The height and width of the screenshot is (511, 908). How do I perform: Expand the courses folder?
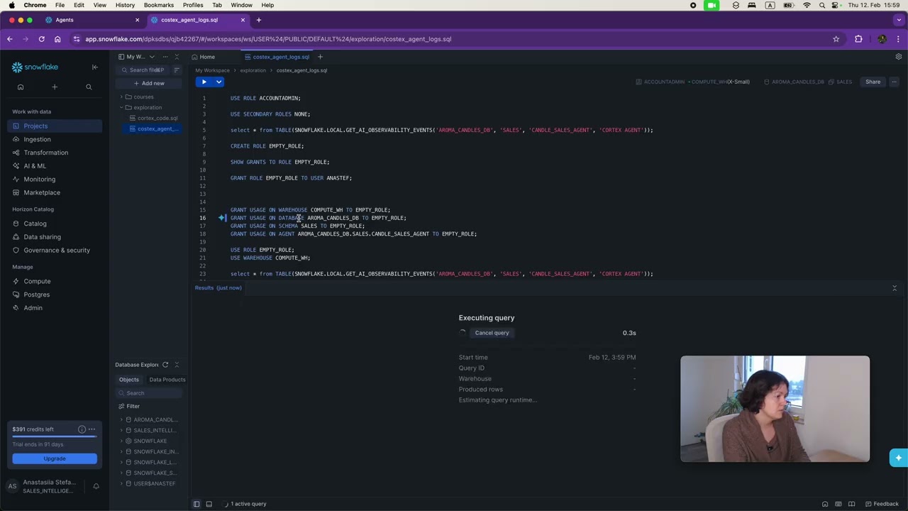point(121,97)
